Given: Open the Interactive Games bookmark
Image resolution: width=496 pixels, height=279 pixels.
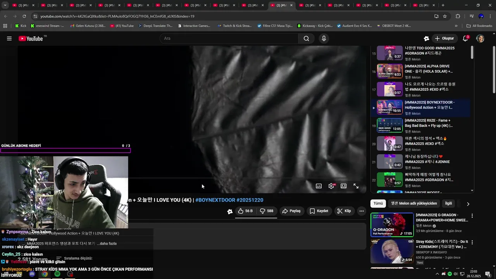Looking at the screenshot, I should pos(194,26).
